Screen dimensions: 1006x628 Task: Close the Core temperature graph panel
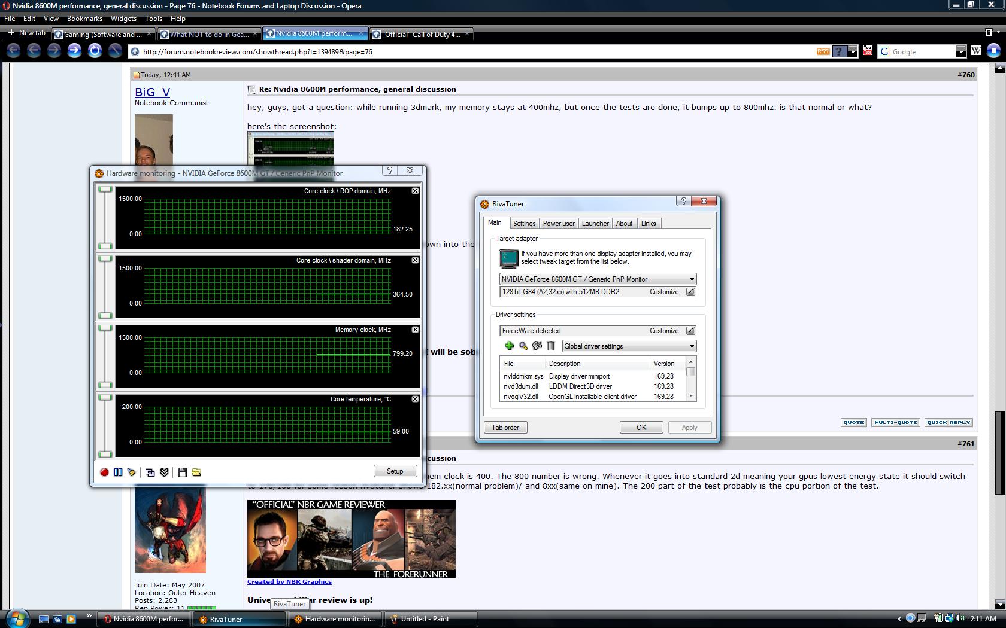[415, 399]
